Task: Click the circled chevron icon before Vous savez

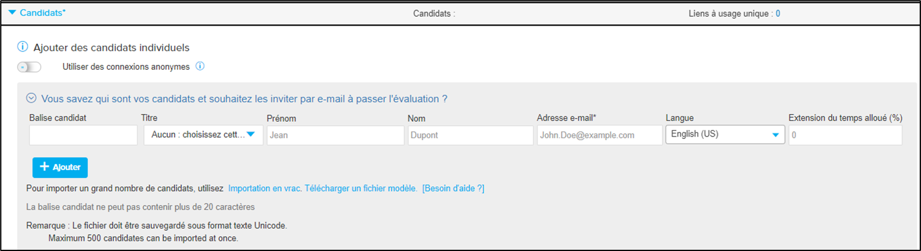Action: tap(31, 98)
